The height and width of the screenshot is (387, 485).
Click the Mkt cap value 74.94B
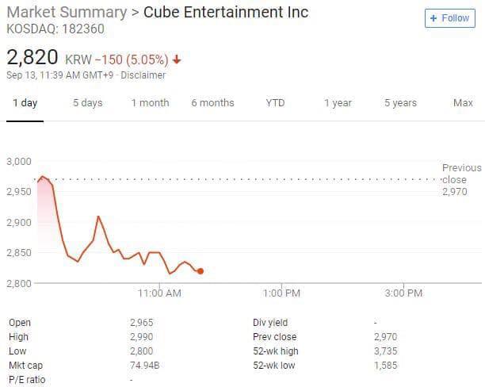click(144, 366)
